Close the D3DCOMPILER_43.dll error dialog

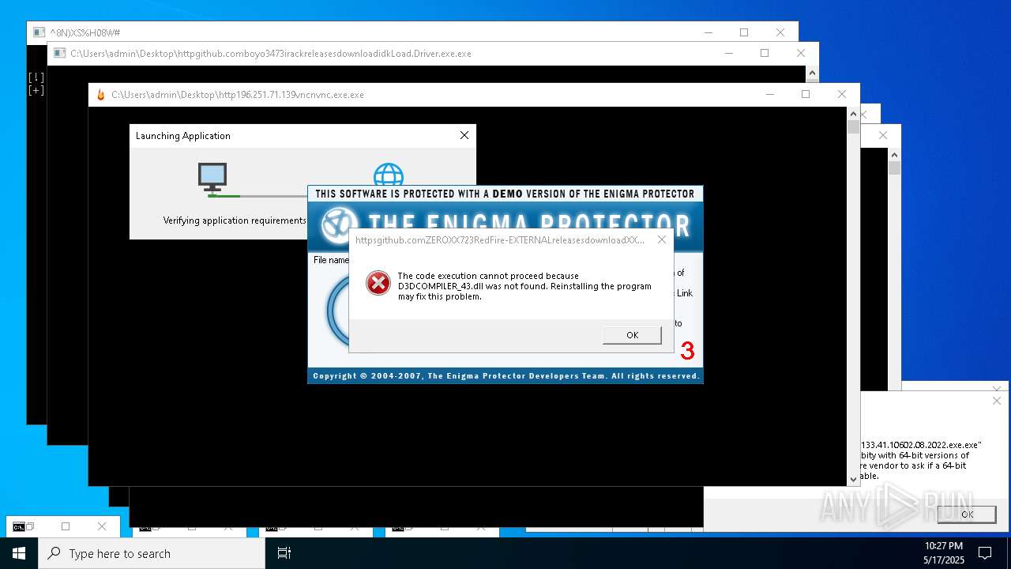pos(662,239)
